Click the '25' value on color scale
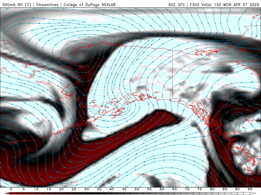 tap(74, 189)
